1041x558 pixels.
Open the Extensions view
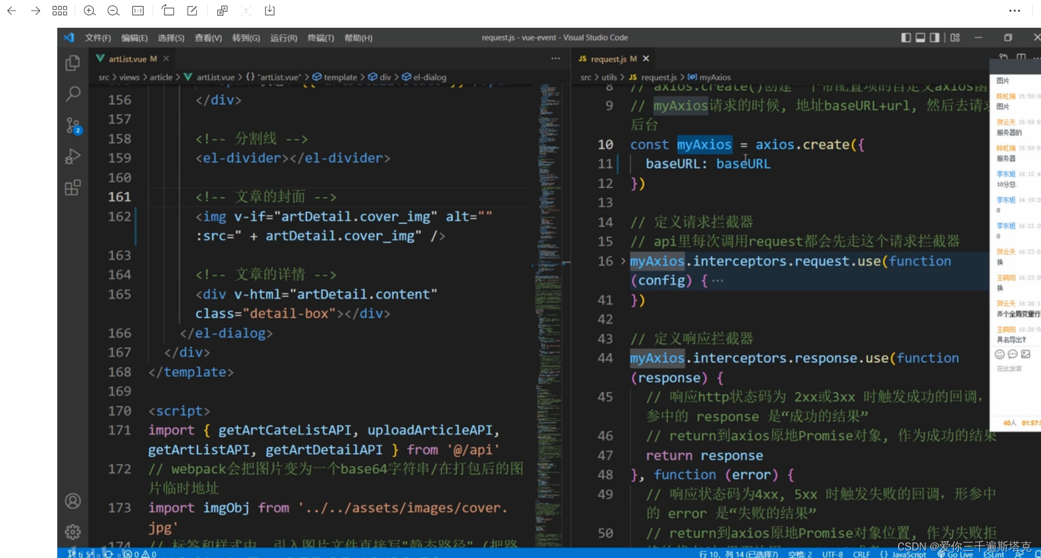click(x=73, y=188)
